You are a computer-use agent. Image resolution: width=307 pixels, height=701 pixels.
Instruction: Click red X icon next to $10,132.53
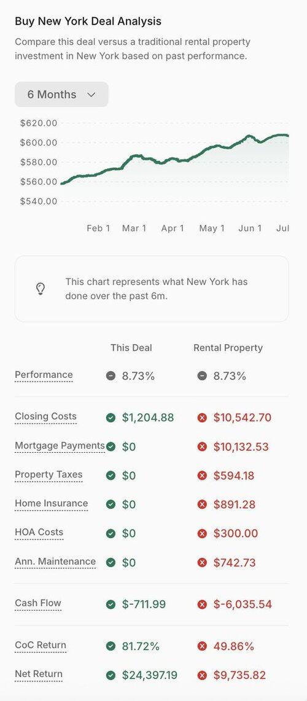click(x=202, y=447)
